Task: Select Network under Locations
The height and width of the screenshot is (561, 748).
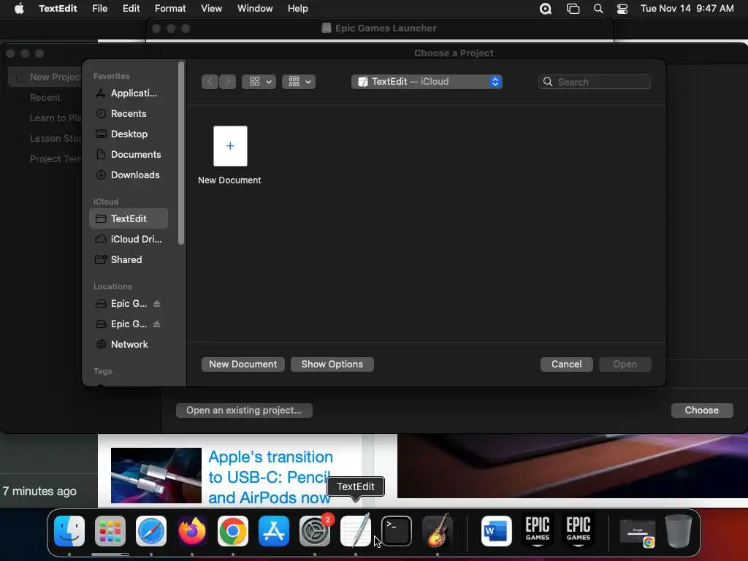Action: pyautogui.click(x=129, y=345)
